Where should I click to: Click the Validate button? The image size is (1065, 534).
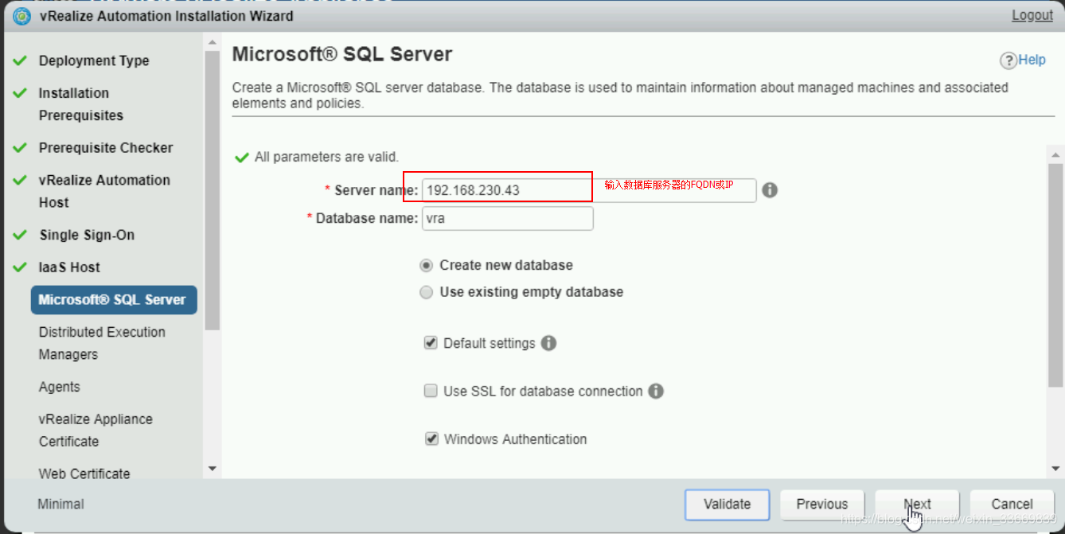[728, 504]
